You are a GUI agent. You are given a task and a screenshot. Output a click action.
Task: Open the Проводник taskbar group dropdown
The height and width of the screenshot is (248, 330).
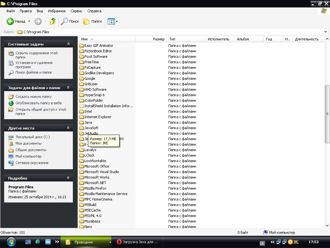(110, 242)
